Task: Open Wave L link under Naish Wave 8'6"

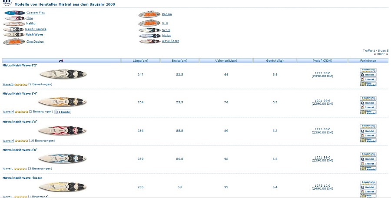Action: (8, 168)
